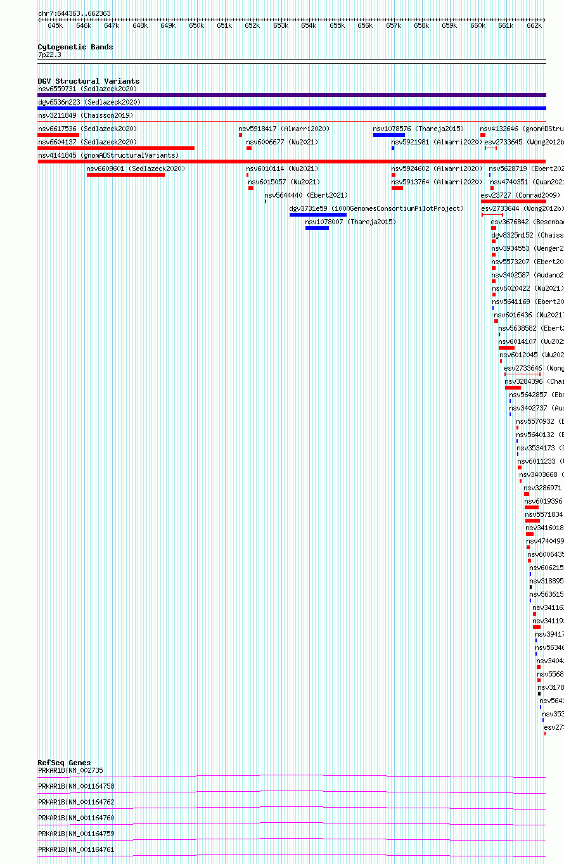Click the Cytogenetic Bands track title
Image resolution: width=564 pixels, height=864 pixels.
tap(75, 47)
